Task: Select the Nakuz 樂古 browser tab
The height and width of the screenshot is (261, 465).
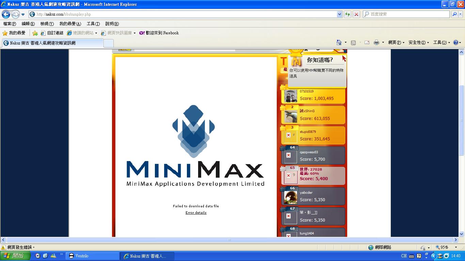Action: (53, 43)
